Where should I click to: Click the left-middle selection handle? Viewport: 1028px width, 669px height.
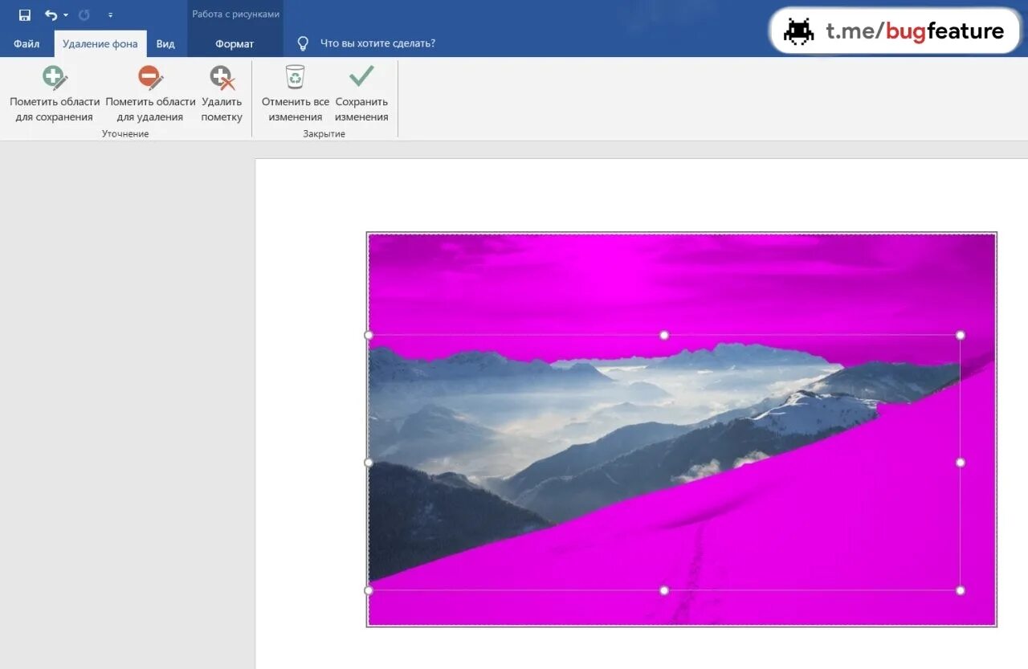click(369, 463)
